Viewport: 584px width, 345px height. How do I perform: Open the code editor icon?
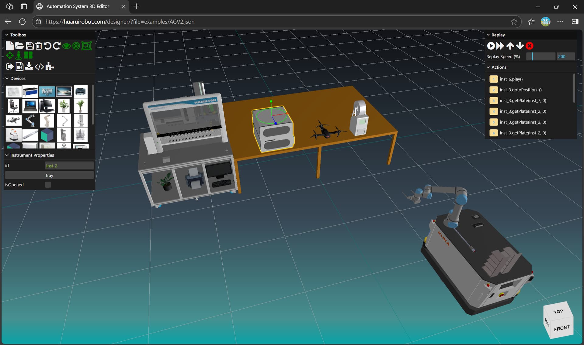pos(39,67)
